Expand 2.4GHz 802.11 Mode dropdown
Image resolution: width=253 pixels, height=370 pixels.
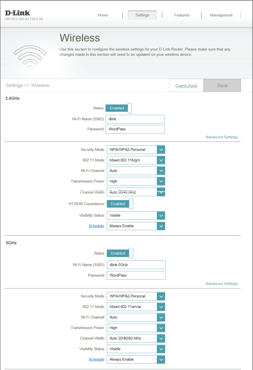click(136, 160)
